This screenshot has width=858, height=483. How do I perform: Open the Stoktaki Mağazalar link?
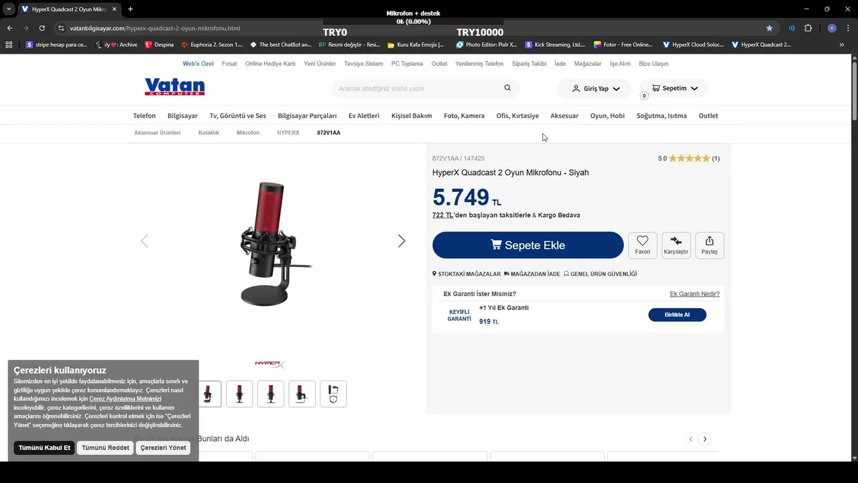tap(467, 274)
